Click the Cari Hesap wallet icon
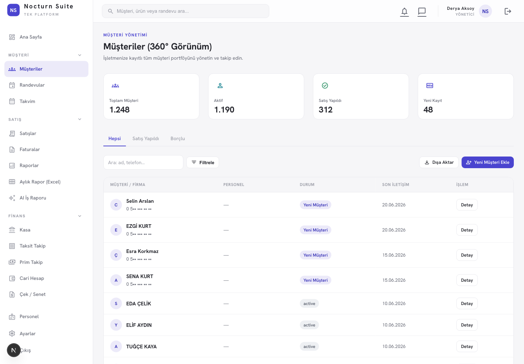The image size is (524, 364). 12,278
